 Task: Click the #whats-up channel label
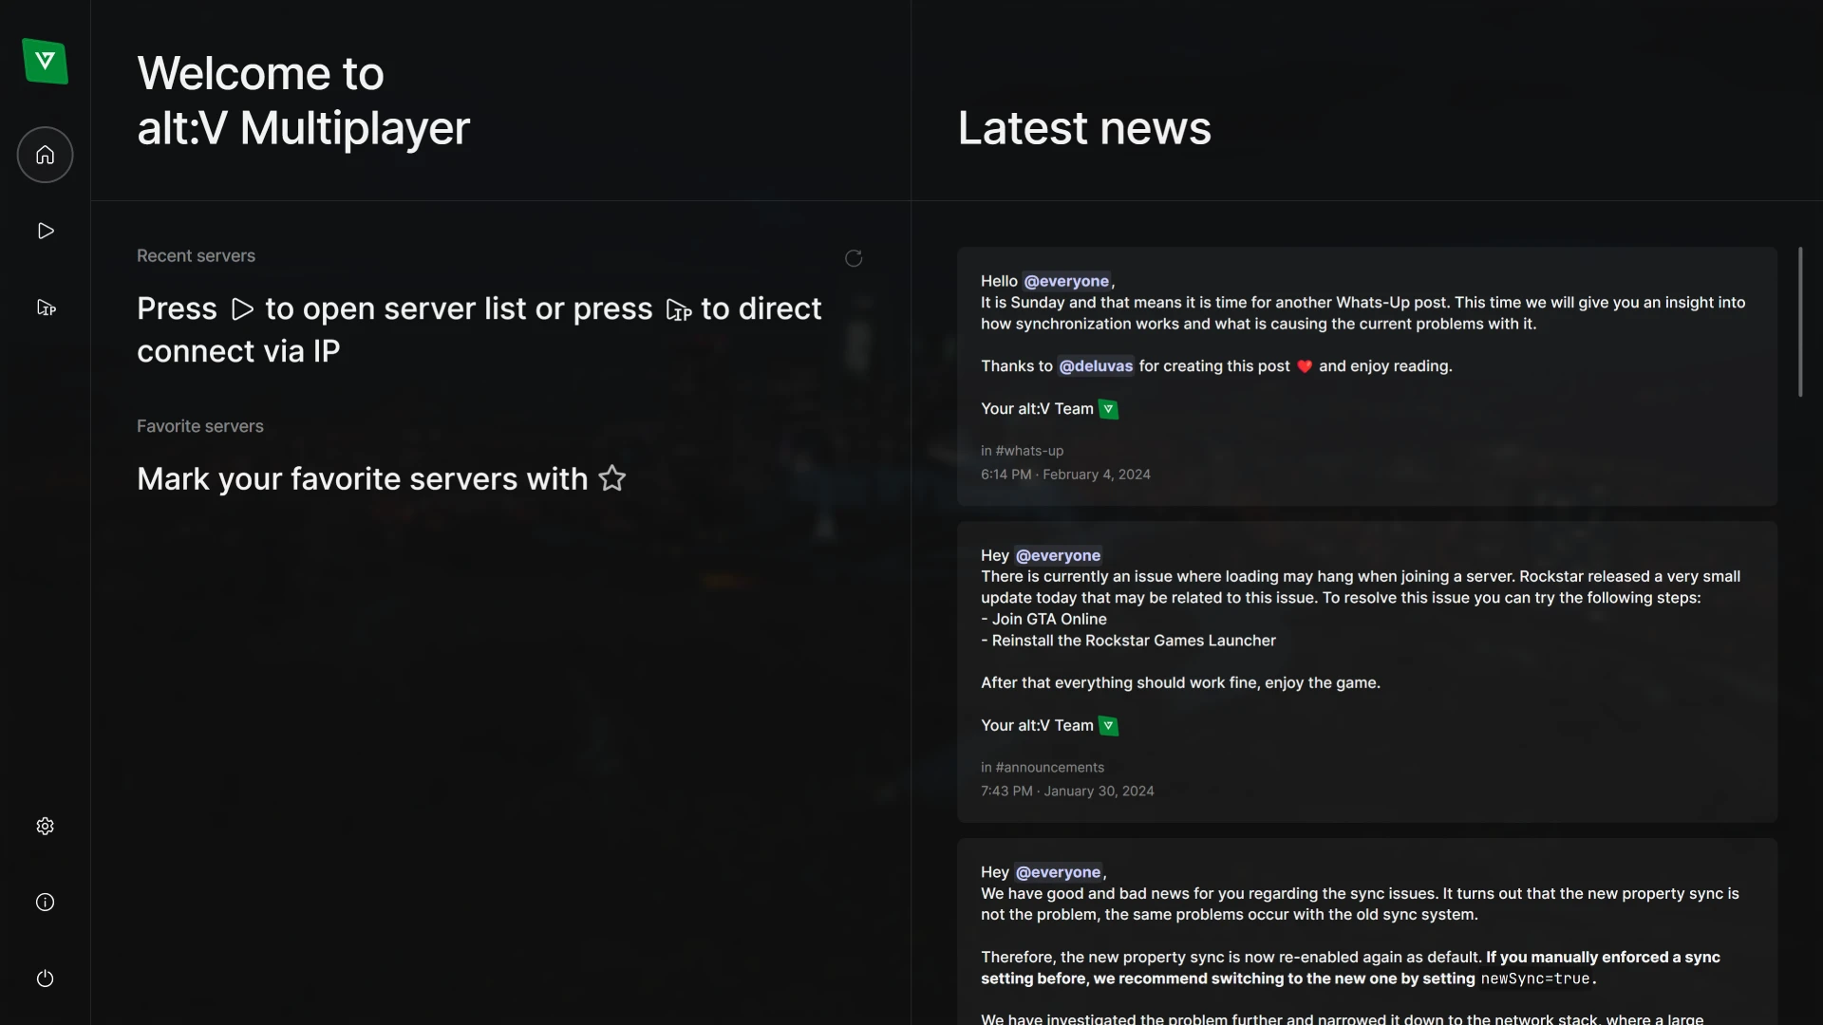pos(1029,451)
